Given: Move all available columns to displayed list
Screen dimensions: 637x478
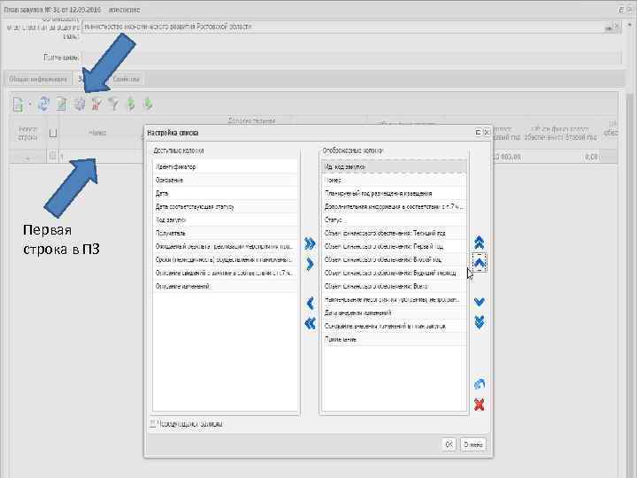Looking at the screenshot, I should (310, 244).
